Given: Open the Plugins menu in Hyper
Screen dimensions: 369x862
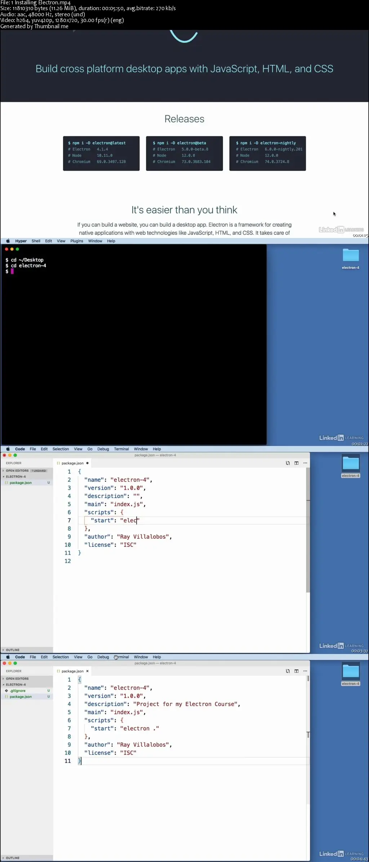Looking at the screenshot, I should click(x=76, y=241).
